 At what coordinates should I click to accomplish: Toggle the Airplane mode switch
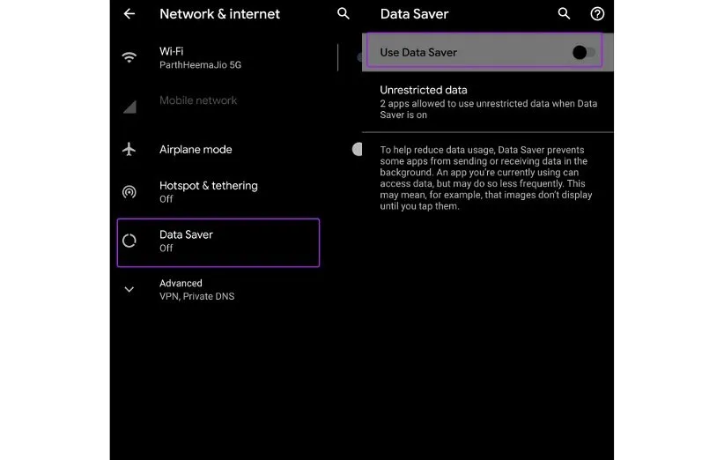pyautogui.click(x=357, y=149)
